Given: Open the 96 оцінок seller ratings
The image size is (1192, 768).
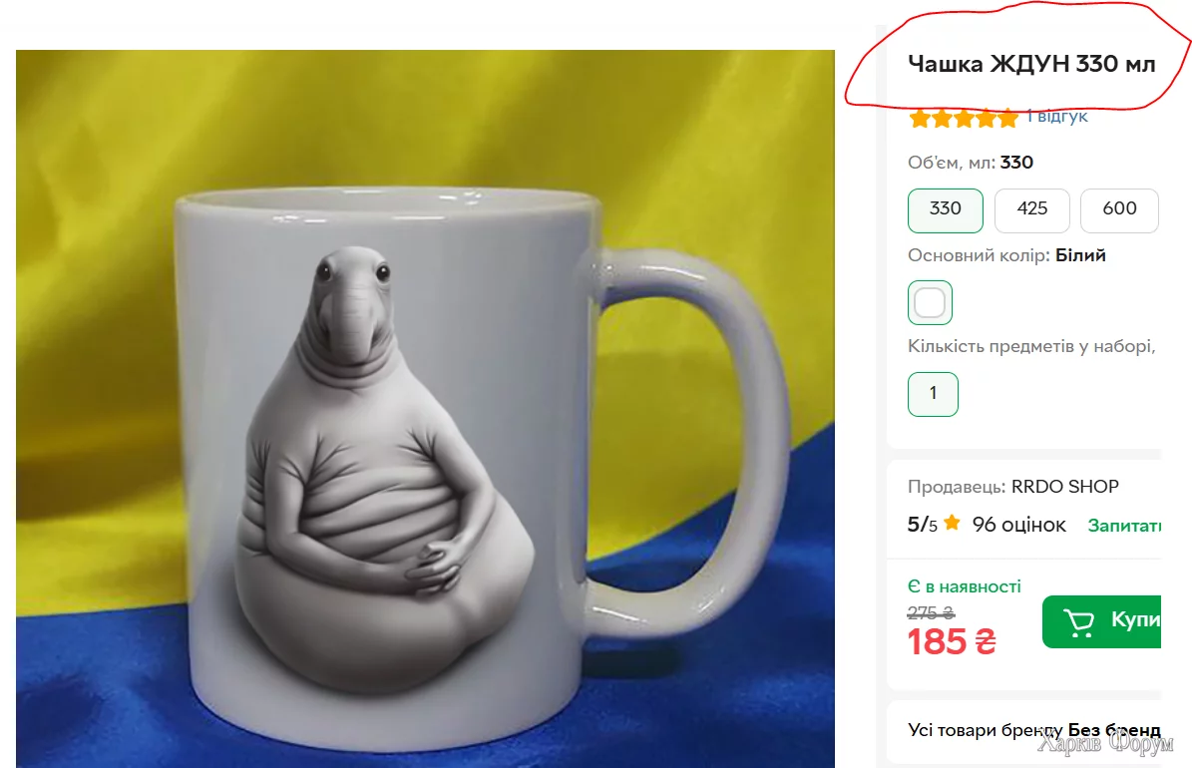Looking at the screenshot, I should 1018,525.
